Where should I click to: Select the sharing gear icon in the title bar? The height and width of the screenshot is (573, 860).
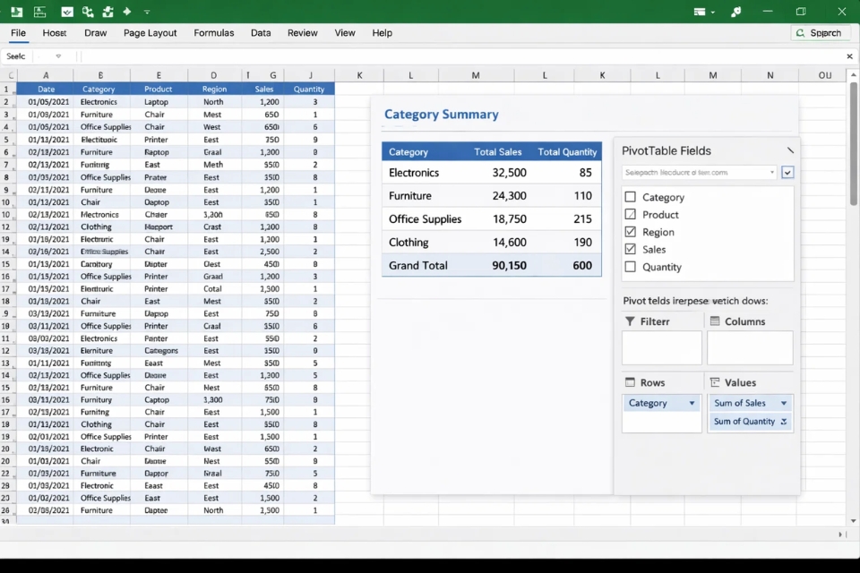click(x=737, y=12)
